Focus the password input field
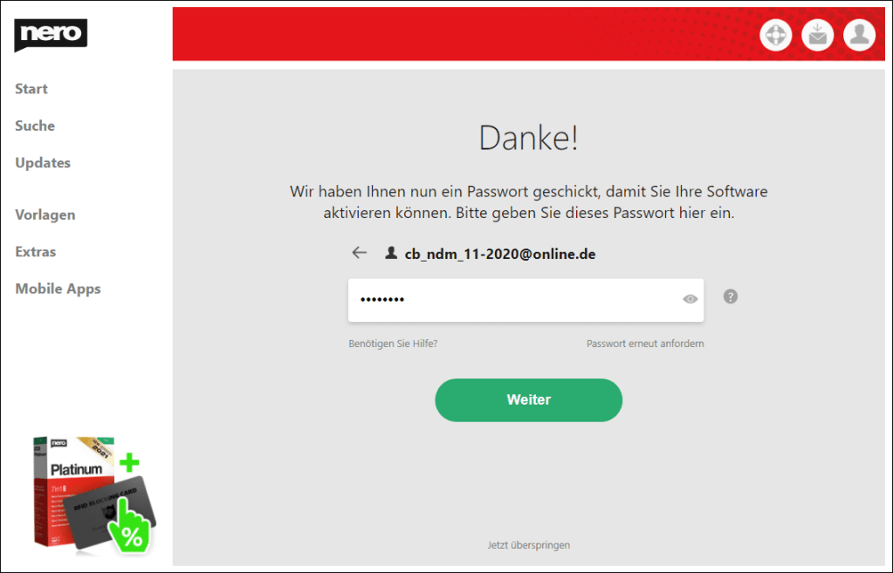893x573 pixels. click(525, 300)
